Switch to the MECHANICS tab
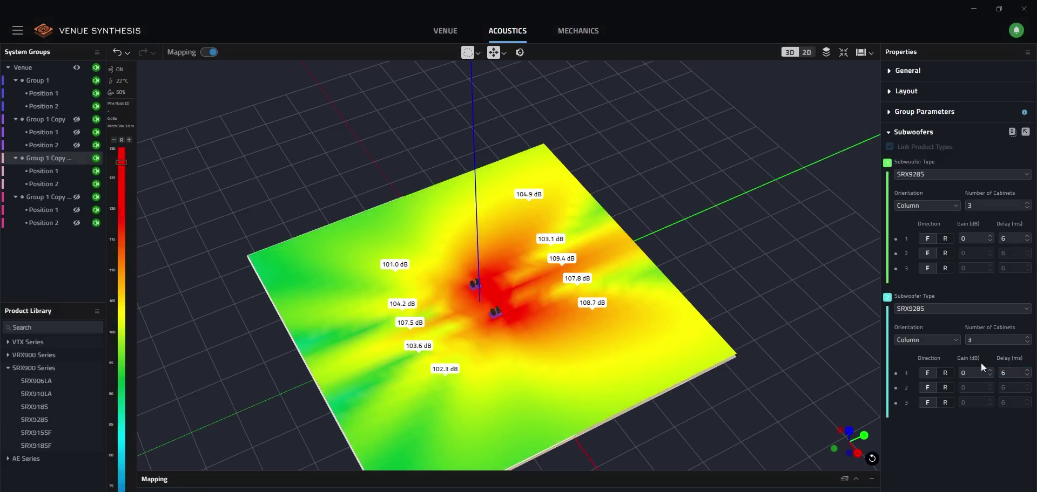 (578, 31)
